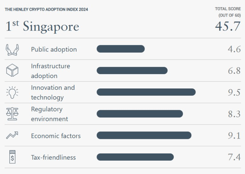Click the total score 45.7
The width and height of the screenshot is (245, 174).
227,26
